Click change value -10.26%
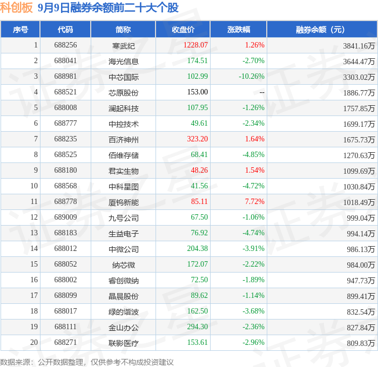 252,77
